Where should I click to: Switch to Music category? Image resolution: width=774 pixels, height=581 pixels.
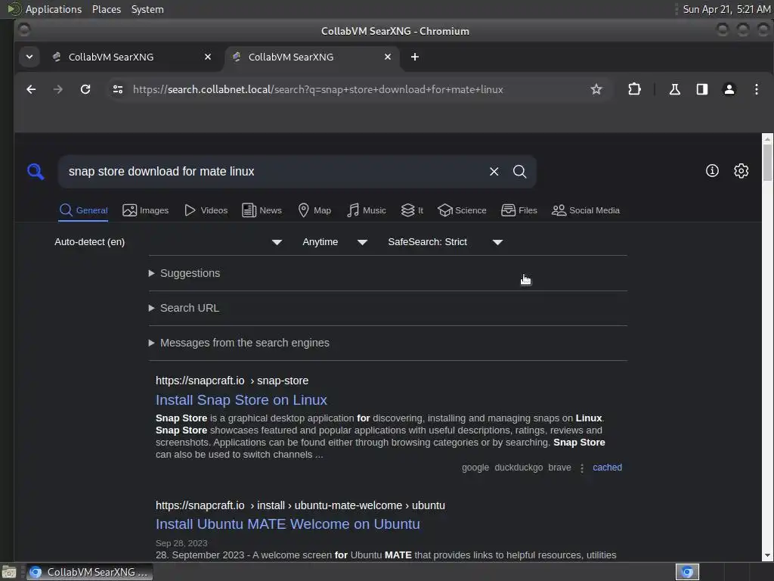click(x=367, y=210)
